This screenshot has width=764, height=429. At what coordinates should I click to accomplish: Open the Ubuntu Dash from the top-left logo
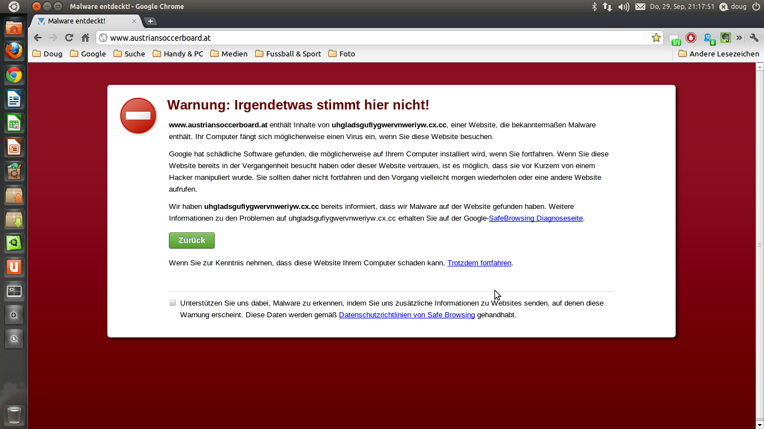[x=13, y=7]
